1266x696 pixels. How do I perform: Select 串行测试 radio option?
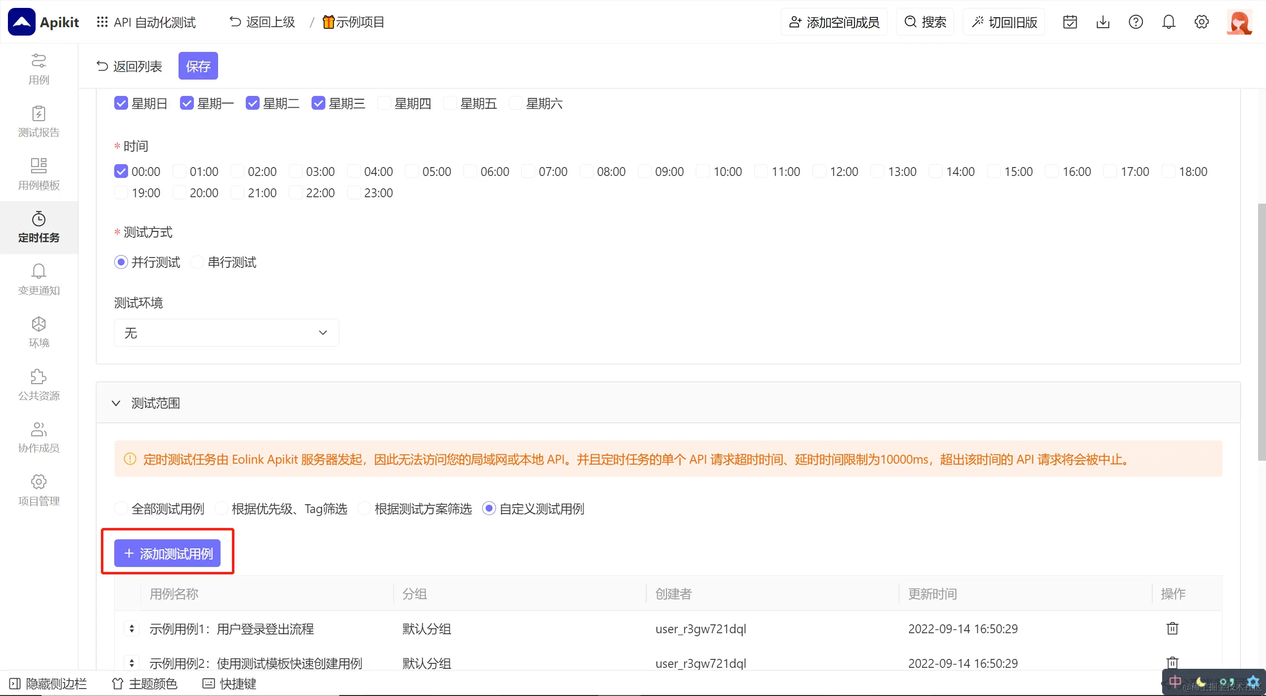[198, 262]
